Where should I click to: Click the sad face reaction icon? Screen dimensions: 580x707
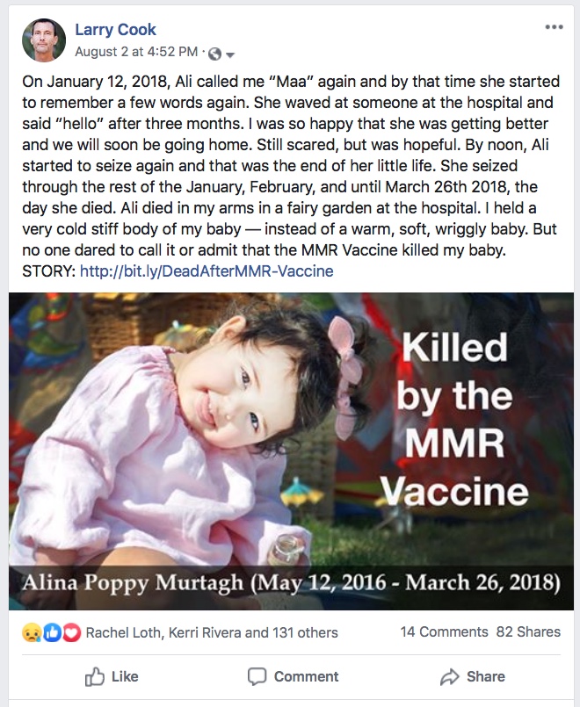[x=33, y=632]
